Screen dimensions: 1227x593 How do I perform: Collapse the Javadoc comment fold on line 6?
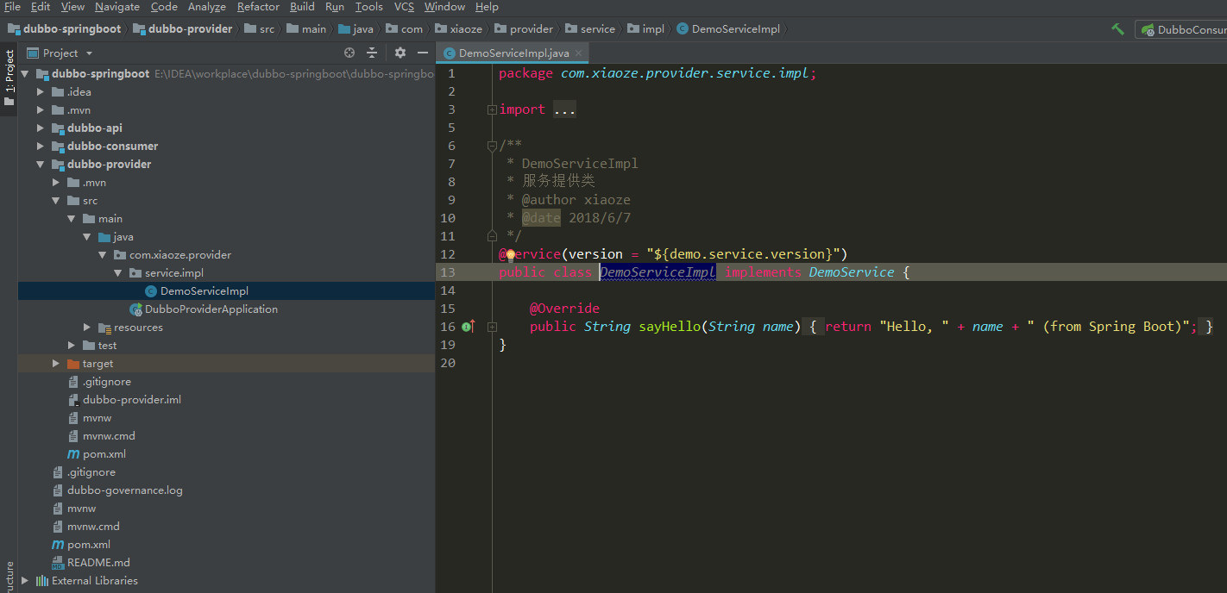point(492,146)
